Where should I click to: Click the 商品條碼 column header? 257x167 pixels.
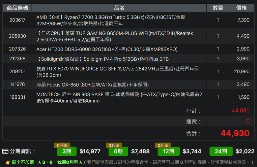pyautogui.click(x=17, y=8)
